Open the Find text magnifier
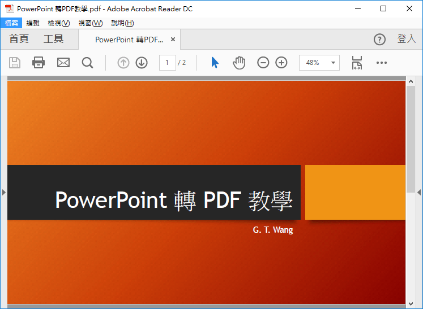The width and height of the screenshot is (423, 309). pyautogui.click(x=87, y=63)
